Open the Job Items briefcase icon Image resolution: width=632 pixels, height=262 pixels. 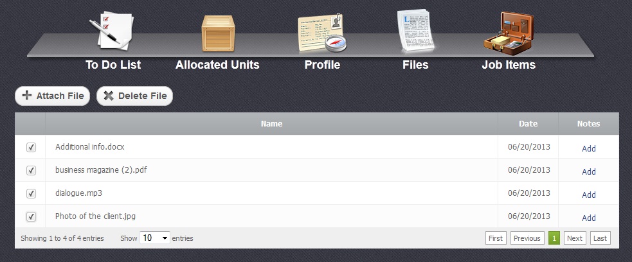point(509,33)
